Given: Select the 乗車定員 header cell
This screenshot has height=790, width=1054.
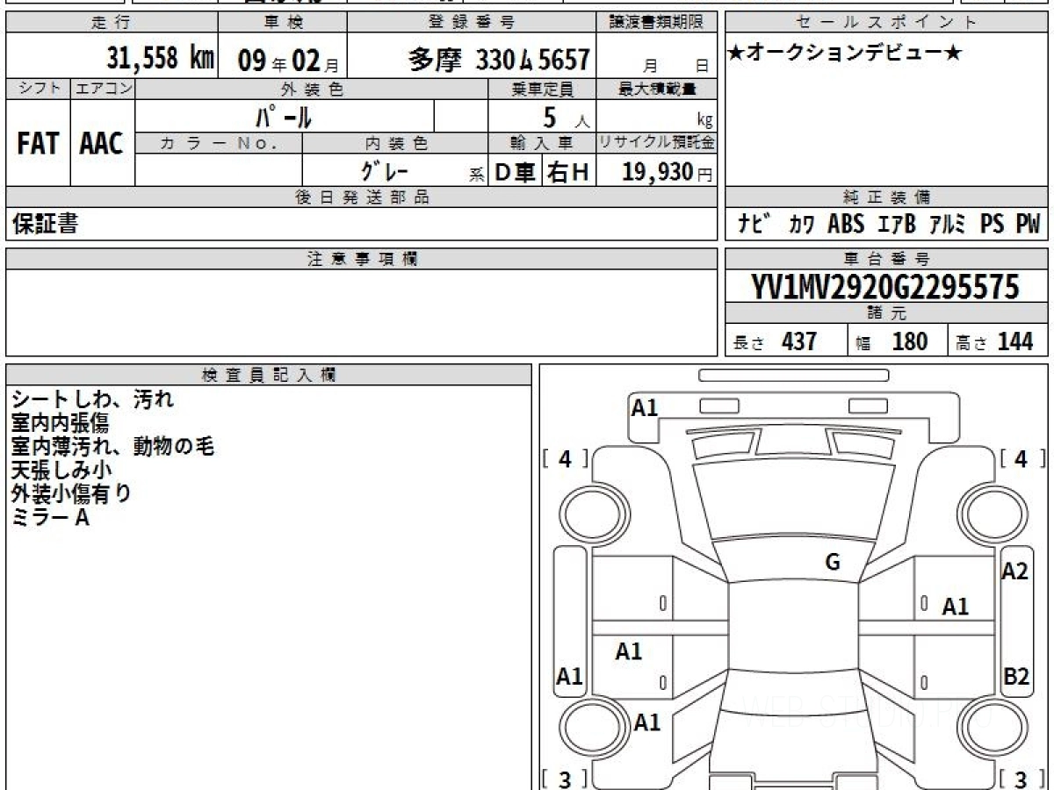Looking at the screenshot, I should [x=542, y=89].
